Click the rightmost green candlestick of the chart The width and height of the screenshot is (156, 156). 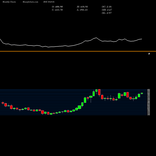point(142,93)
